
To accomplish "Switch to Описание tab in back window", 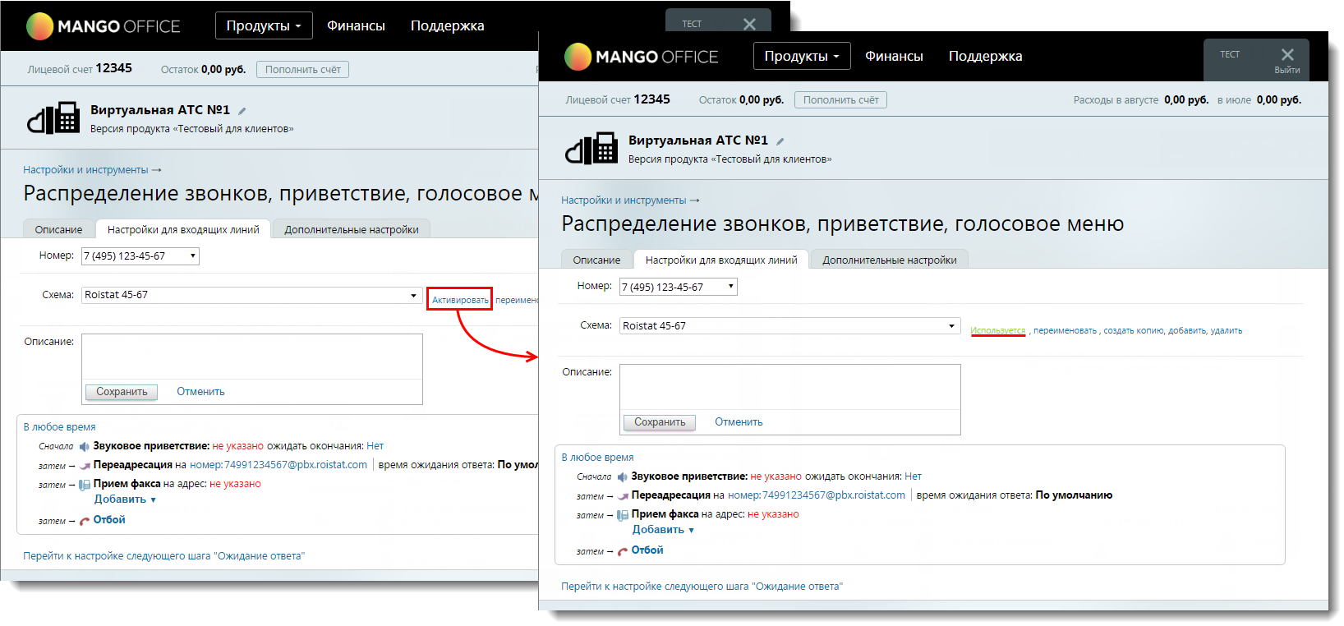I will point(58,229).
